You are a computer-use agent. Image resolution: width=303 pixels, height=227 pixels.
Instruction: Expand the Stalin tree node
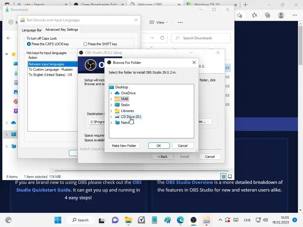click(111, 105)
